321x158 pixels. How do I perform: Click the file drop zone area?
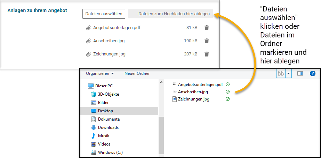(170, 14)
